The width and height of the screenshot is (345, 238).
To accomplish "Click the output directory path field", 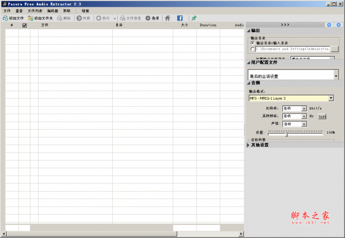I will pos(293,49).
